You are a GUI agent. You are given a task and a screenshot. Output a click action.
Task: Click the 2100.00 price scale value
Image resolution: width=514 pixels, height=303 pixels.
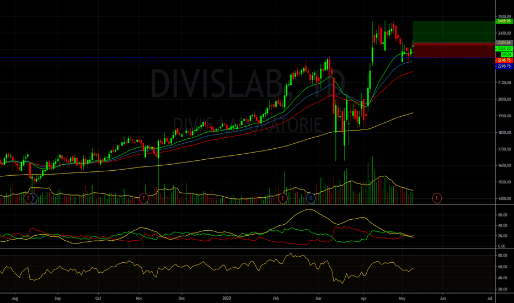point(505,83)
